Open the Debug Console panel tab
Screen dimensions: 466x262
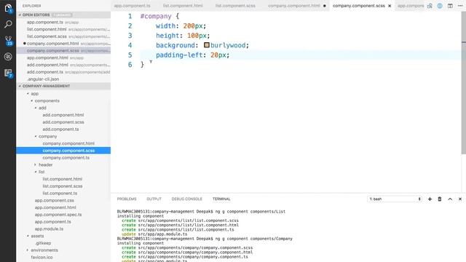(186, 199)
